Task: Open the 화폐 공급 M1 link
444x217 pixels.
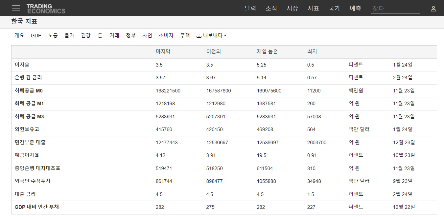Action: (x=29, y=104)
